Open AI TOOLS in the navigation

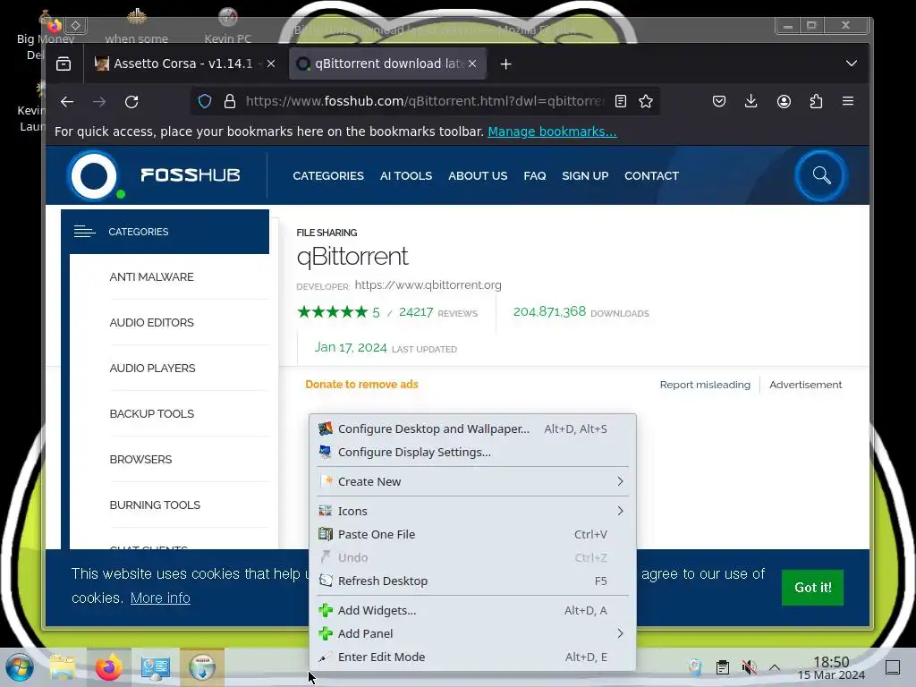[x=406, y=176]
